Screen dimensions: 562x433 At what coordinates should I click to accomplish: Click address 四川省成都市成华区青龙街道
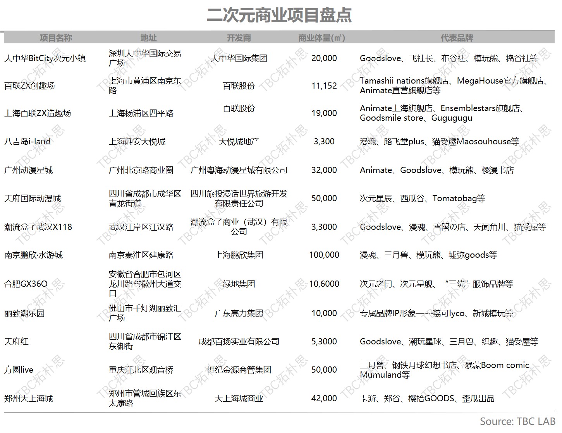coord(145,199)
